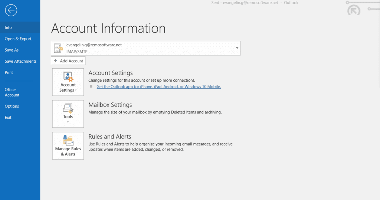Click the evangelin.g@remosoftware.net address in the selector

click(94, 45)
